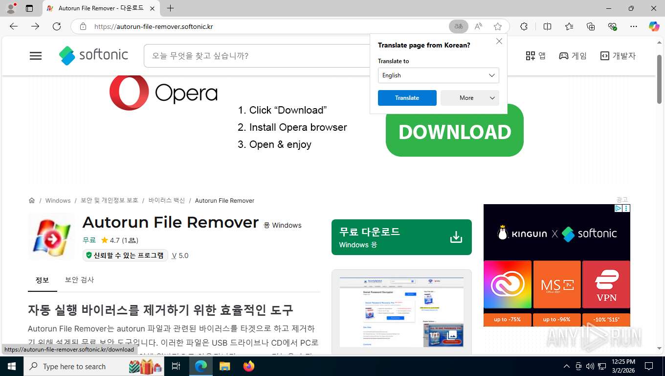Click the browser address bar URL
Screen dimensions: 665x376
(x=154, y=26)
